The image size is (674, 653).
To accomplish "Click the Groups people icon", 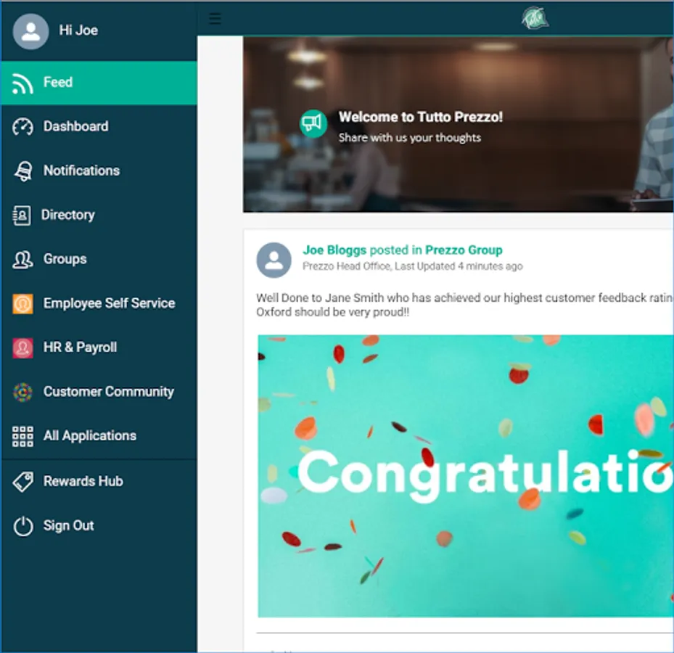I will [x=22, y=260].
